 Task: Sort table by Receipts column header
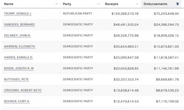pyautogui.click(x=112, y=4)
